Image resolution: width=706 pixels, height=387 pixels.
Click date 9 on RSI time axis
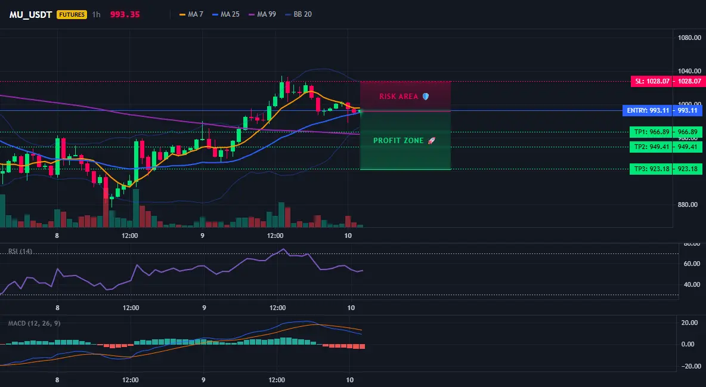pos(204,308)
